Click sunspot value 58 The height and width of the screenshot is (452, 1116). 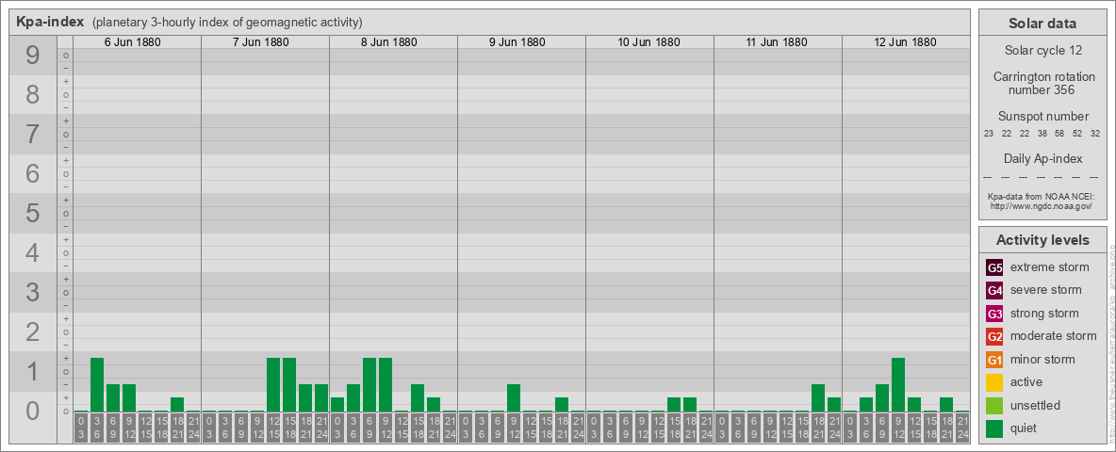(1060, 134)
